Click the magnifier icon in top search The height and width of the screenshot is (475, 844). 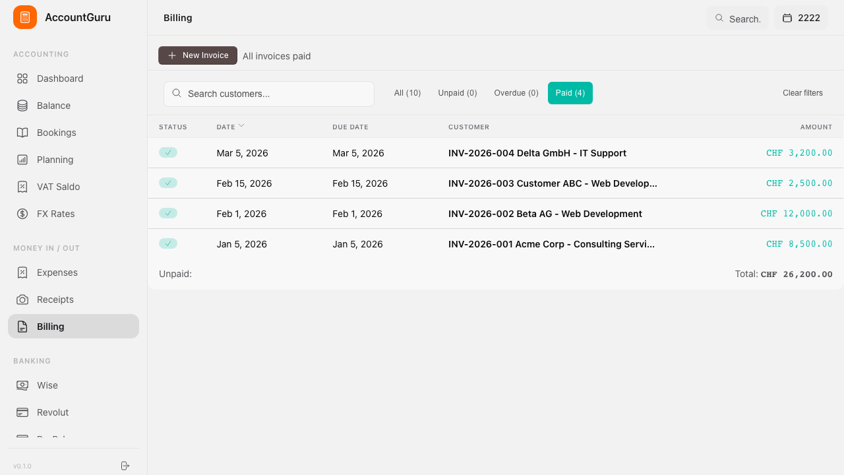point(719,18)
